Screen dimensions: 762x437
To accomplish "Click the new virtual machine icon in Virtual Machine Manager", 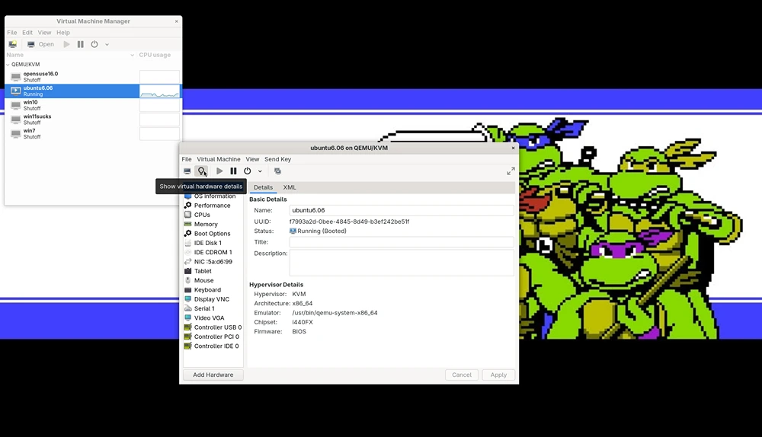I will (13, 44).
